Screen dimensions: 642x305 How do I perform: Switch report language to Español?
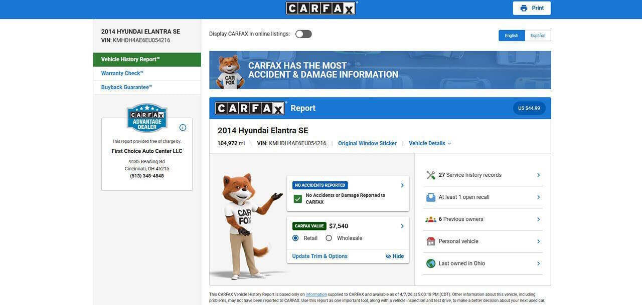[538, 36]
